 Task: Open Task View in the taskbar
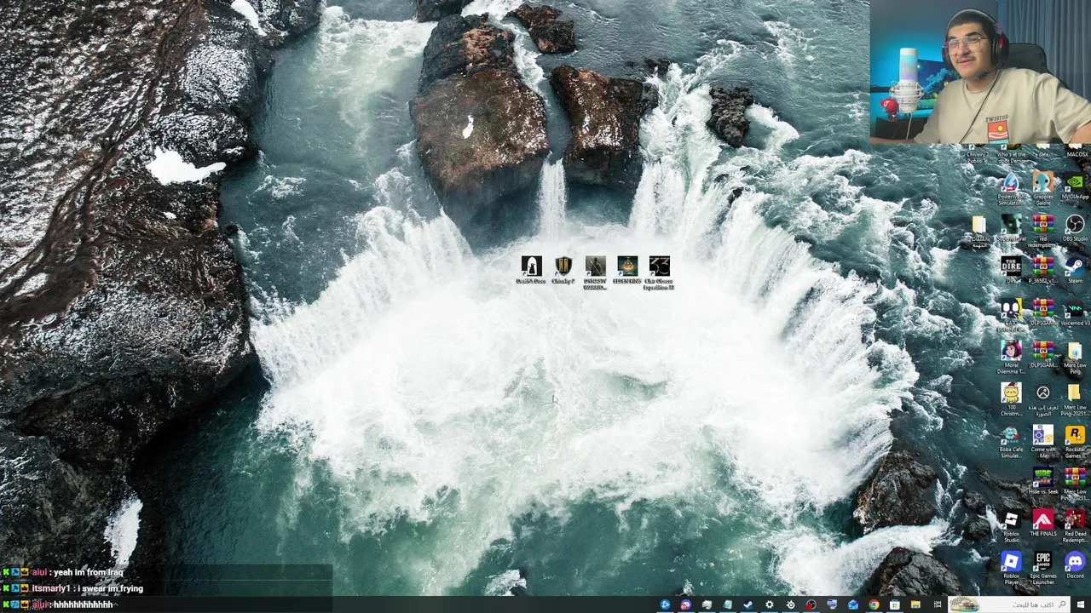point(938,604)
